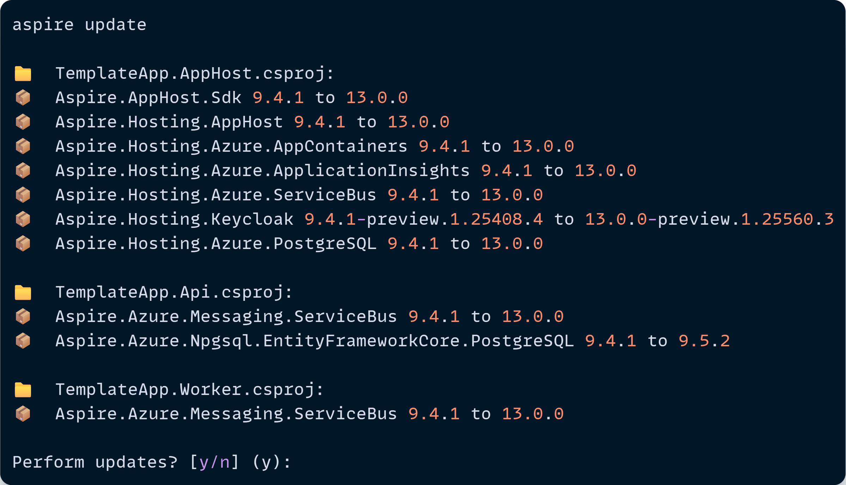Select the TemplateApp.Api.csproj heading
Viewport: 846px width, 485px height.
click(x=174, y=292)
